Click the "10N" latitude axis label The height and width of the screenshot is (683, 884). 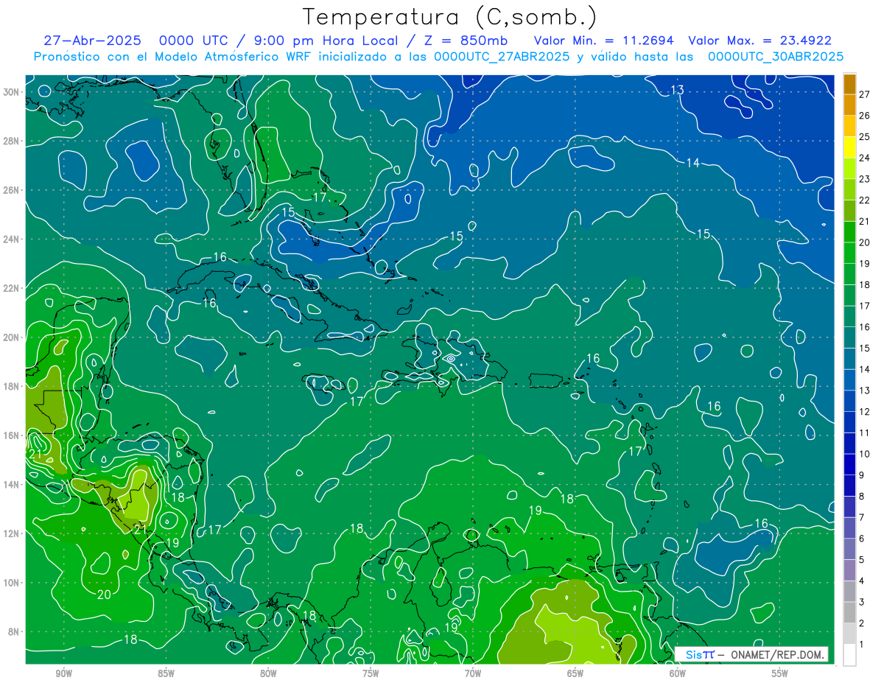(11, 582)
